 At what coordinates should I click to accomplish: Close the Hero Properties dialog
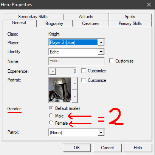click(x=149, y=5)
